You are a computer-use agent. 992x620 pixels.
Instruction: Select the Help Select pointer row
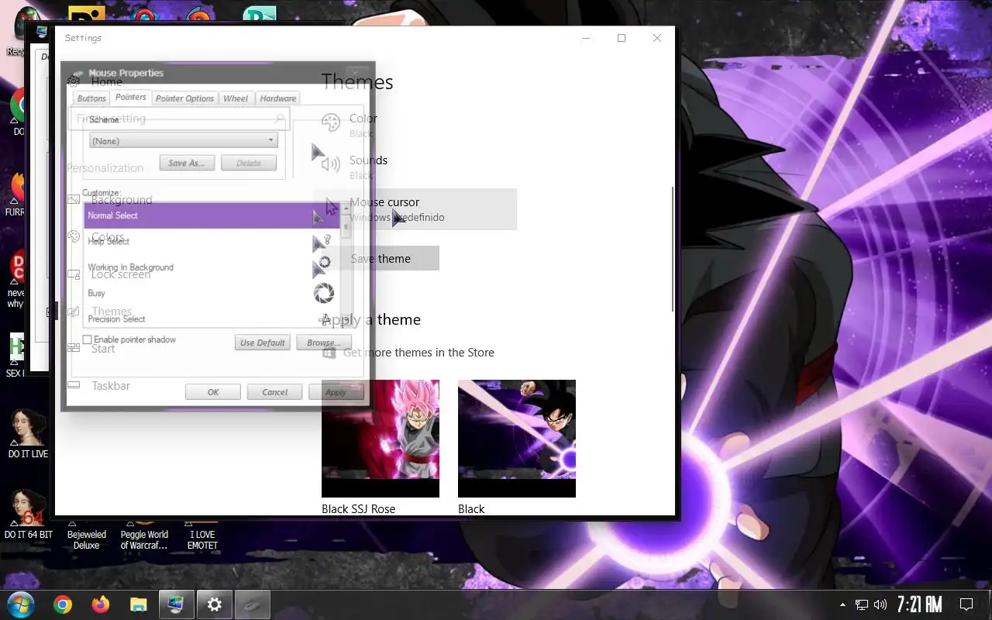pyautogui.click(x=212, y=242)
